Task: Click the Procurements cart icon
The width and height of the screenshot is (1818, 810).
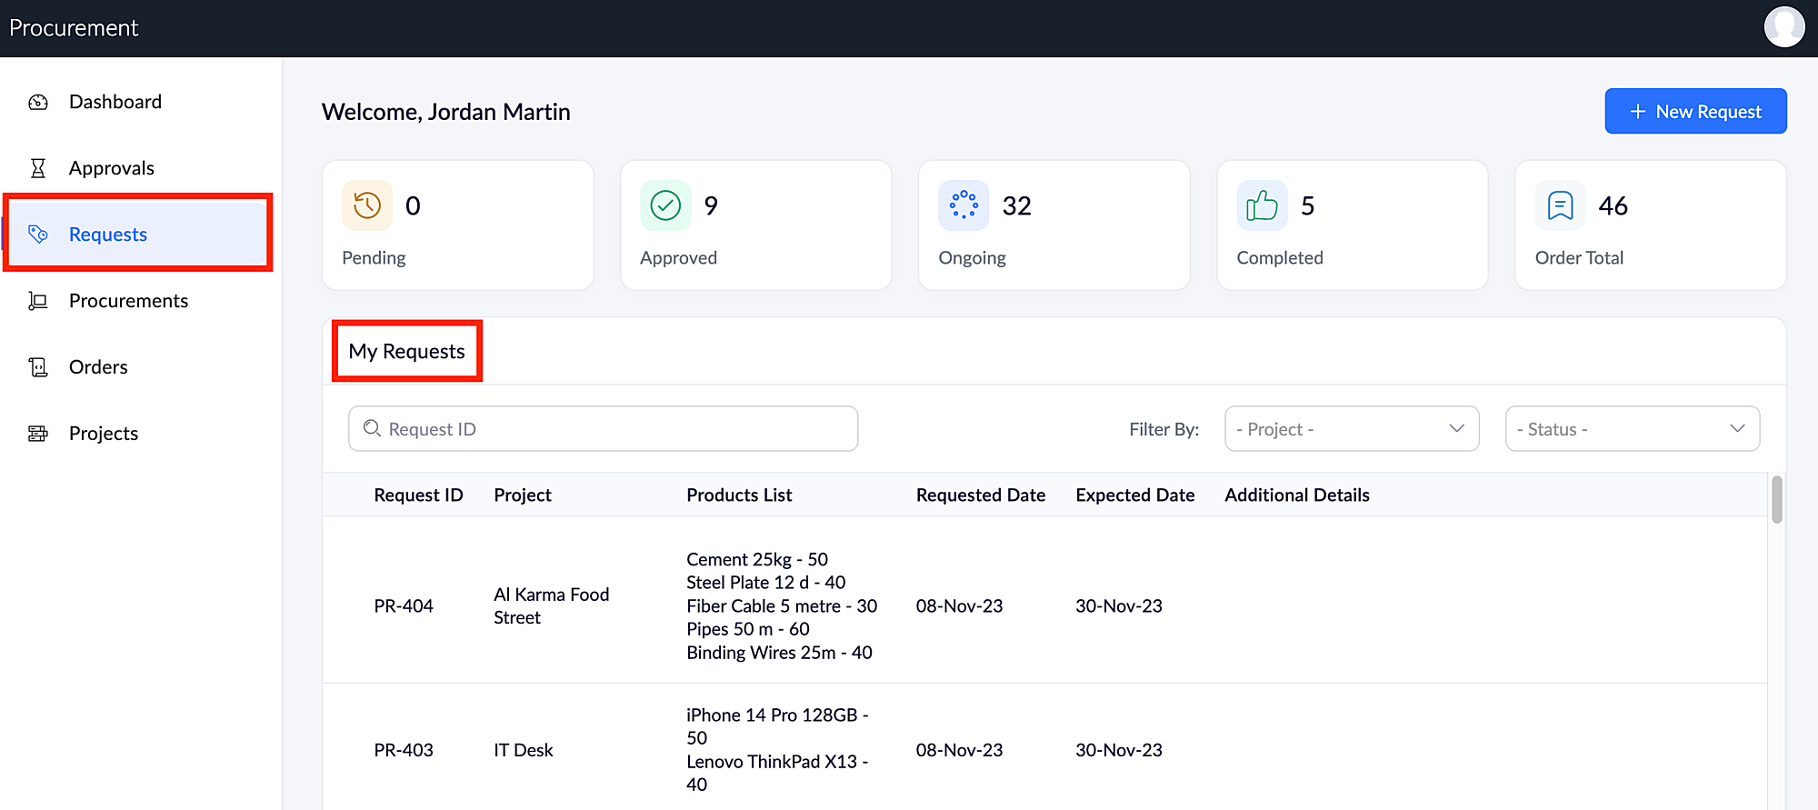Action: 38,301
